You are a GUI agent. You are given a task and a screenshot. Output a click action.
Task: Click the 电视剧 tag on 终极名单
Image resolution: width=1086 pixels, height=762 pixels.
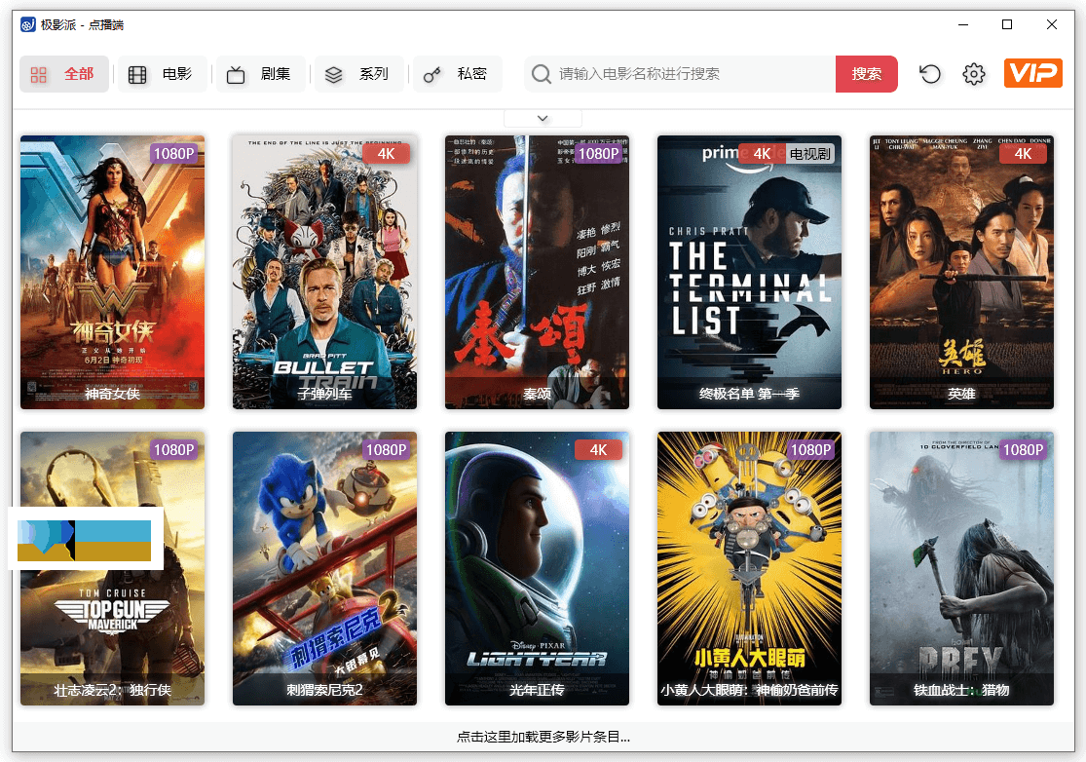(x=809, y=154)
